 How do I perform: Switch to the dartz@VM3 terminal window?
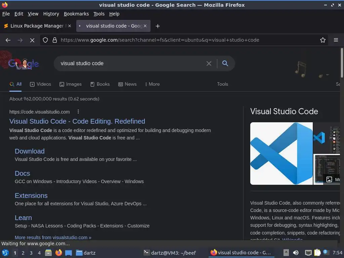(x=170, y=253)
